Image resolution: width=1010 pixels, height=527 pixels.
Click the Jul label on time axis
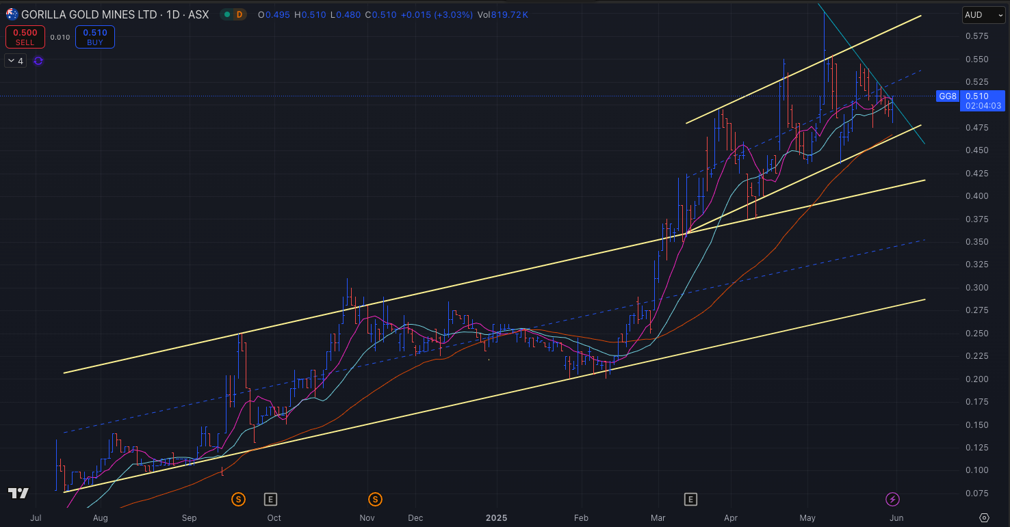click(x=36, y=518)
